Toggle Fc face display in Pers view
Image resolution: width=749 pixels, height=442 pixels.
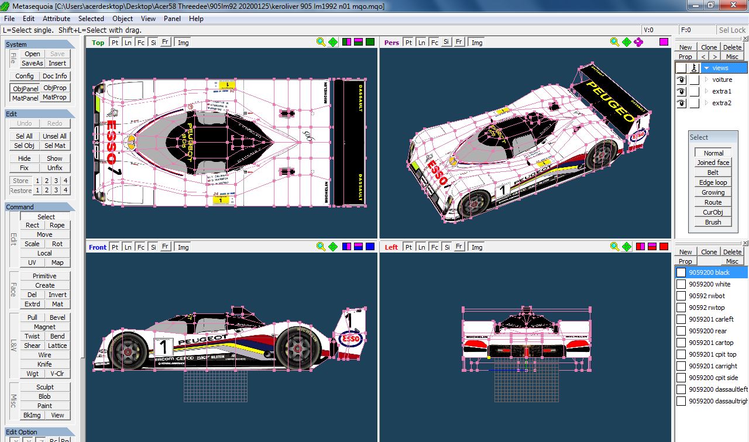(434, 42)
